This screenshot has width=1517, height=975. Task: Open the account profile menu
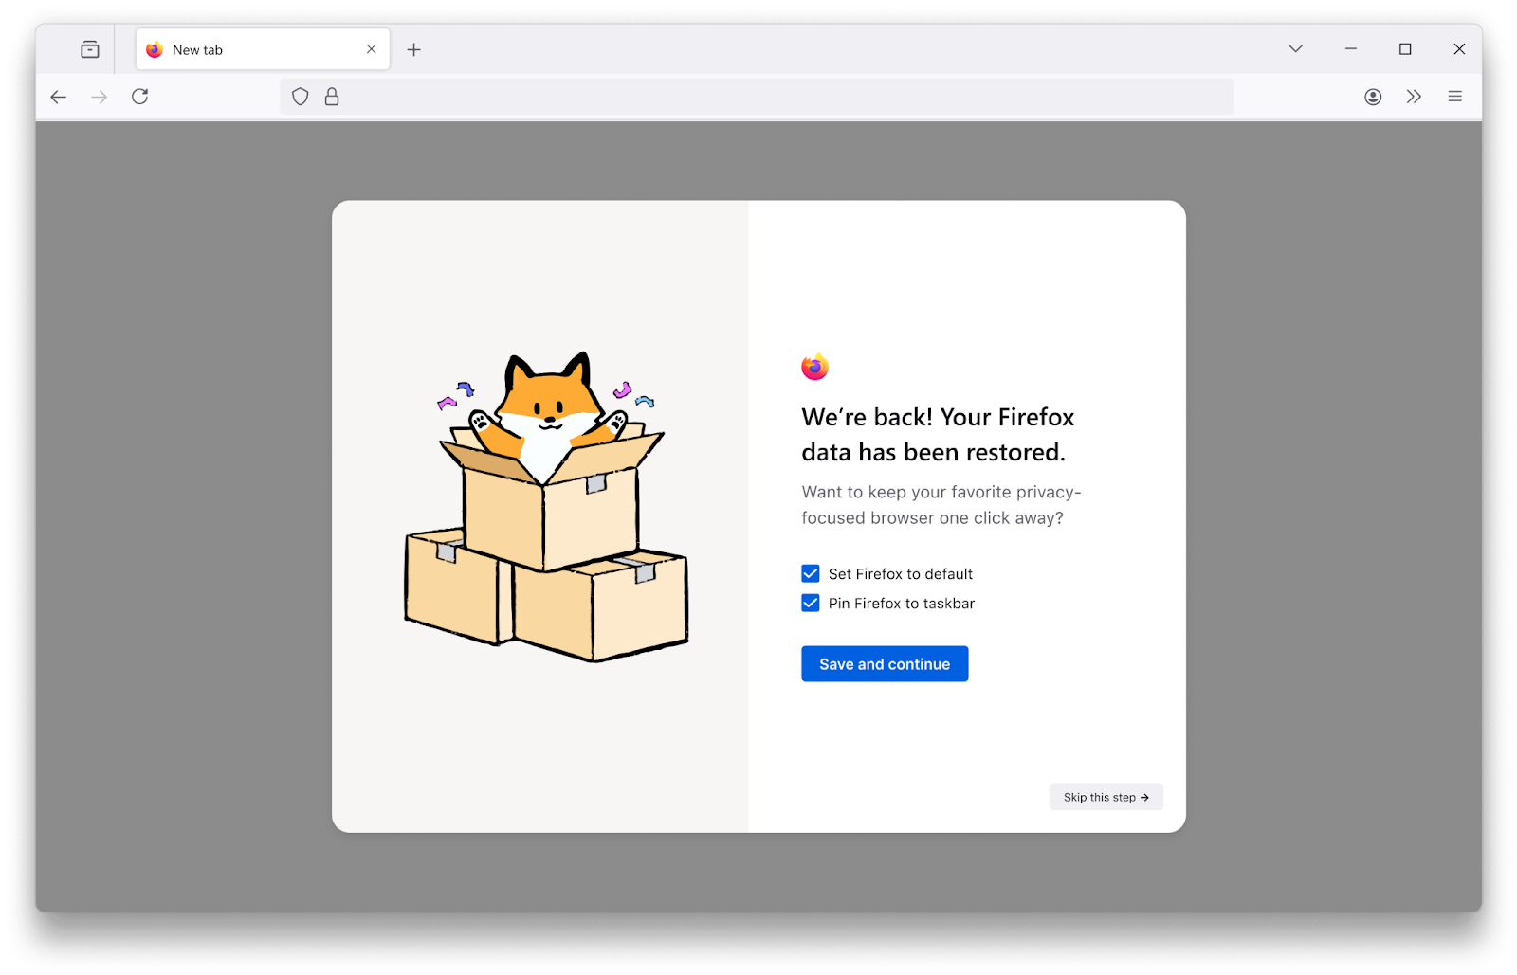coord(1372,96)
